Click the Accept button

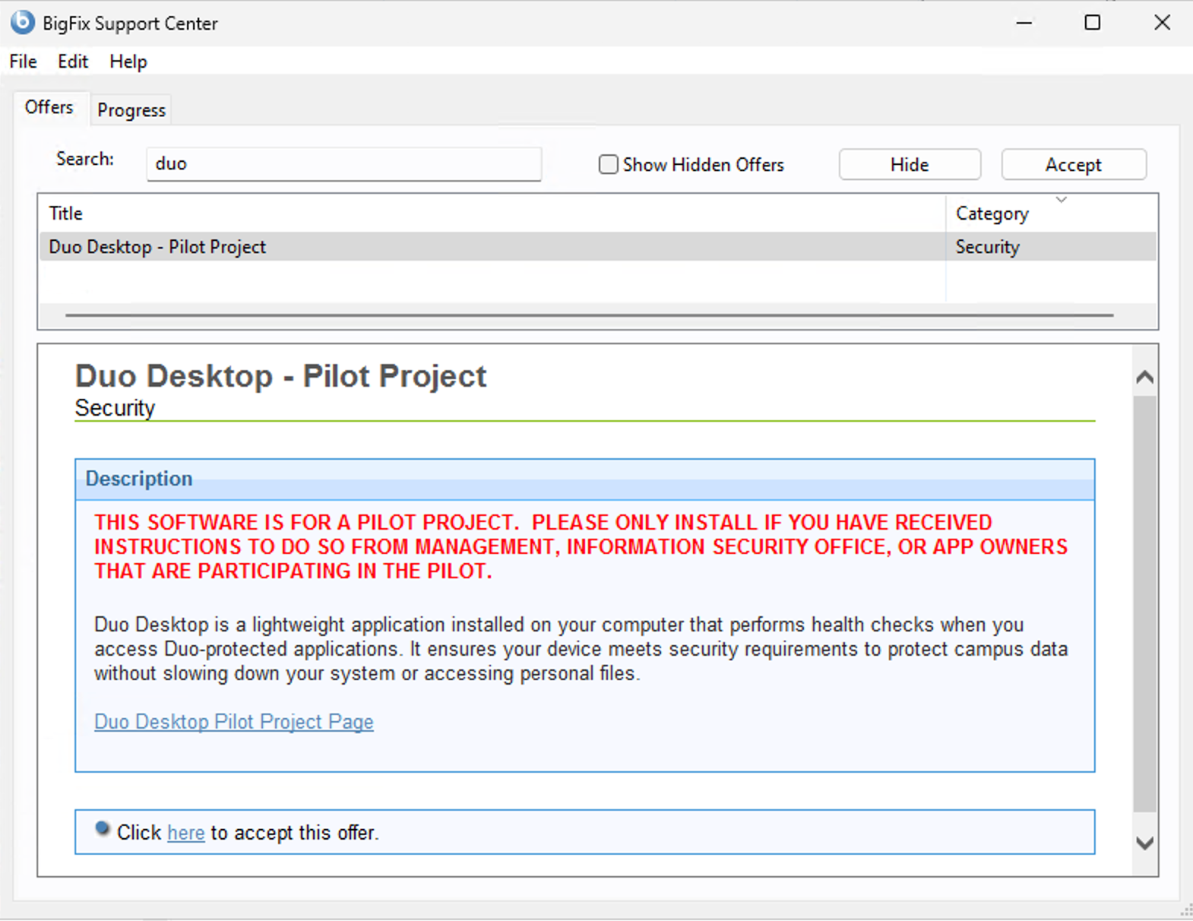pyautogui.click(x=1073, y=164)
